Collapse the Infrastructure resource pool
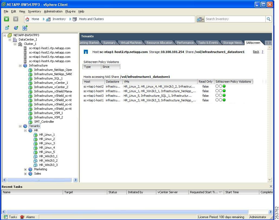 coord(20,66)
